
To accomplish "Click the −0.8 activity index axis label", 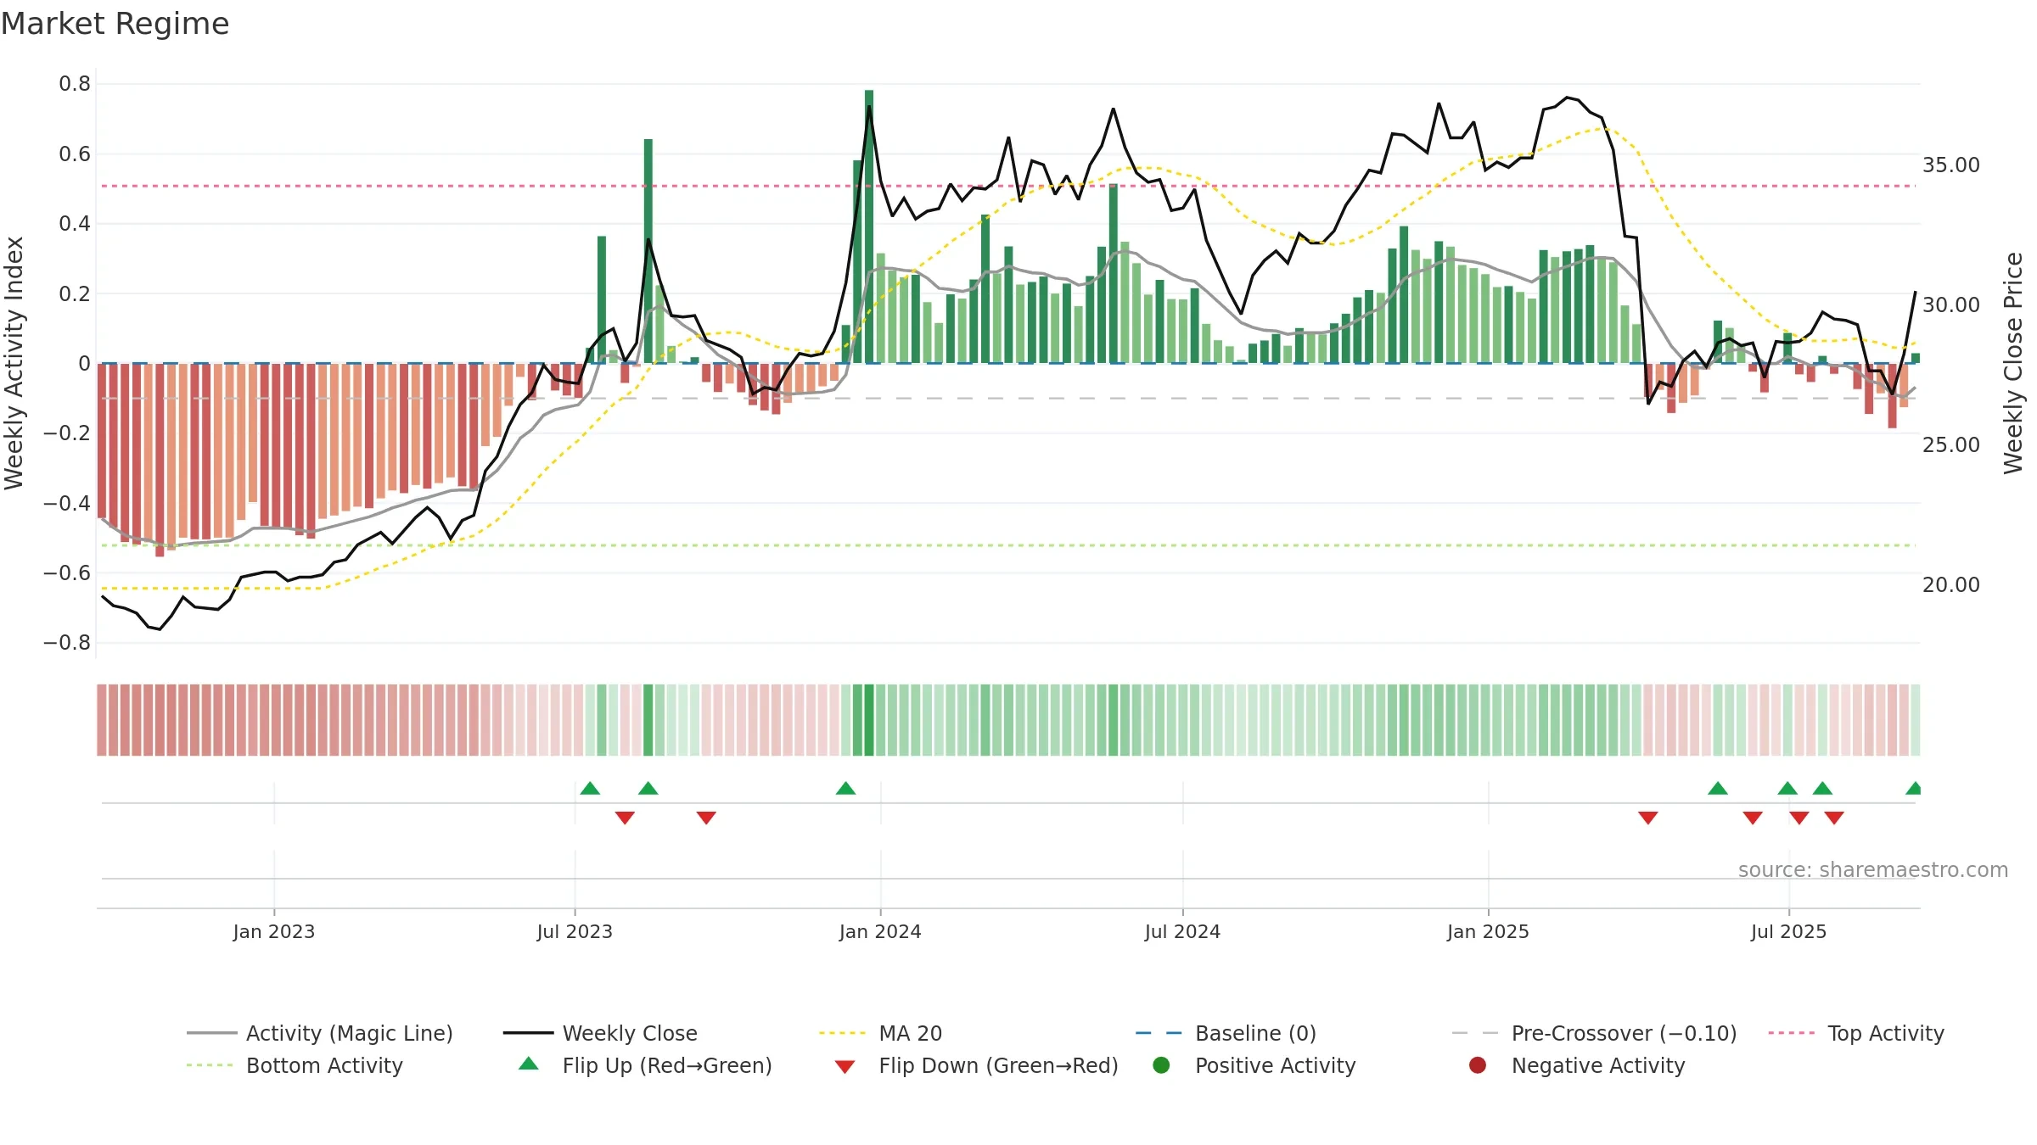I will [67, 642].
